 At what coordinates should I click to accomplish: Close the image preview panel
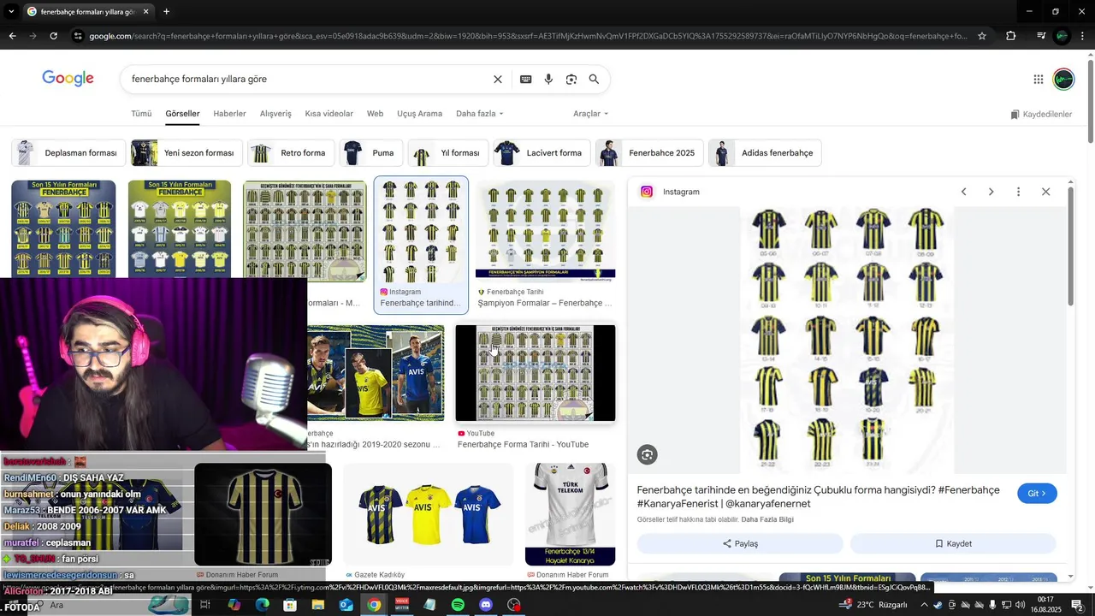click(x=1045, y=192)
